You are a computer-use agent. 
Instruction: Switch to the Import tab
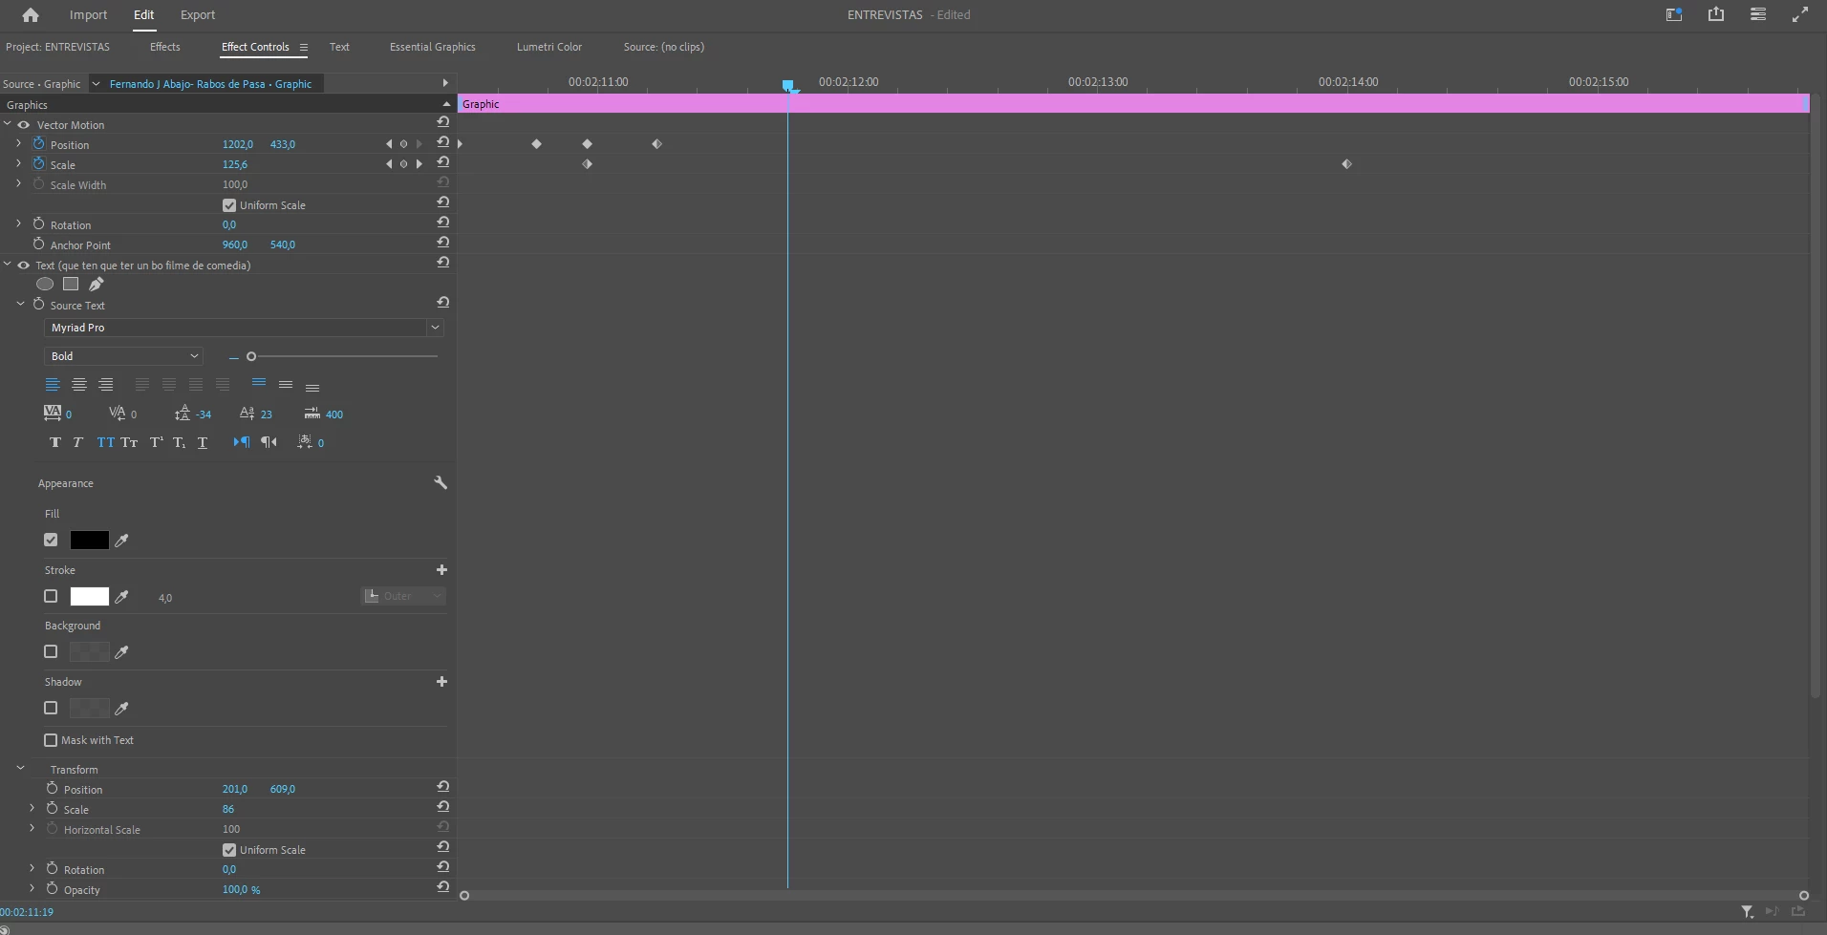tap(88, 14)
